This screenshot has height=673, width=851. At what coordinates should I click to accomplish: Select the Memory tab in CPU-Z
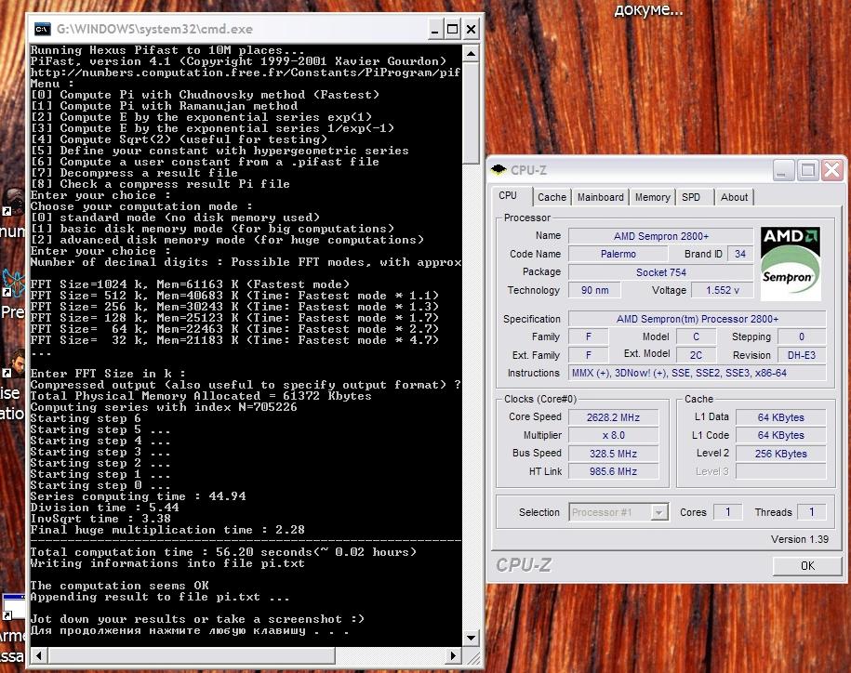[x=652, y=197]
